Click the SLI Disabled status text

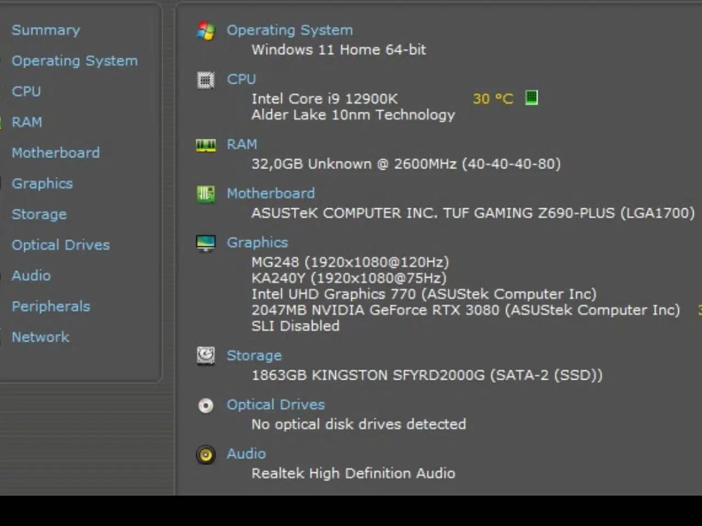pos(296,325)
